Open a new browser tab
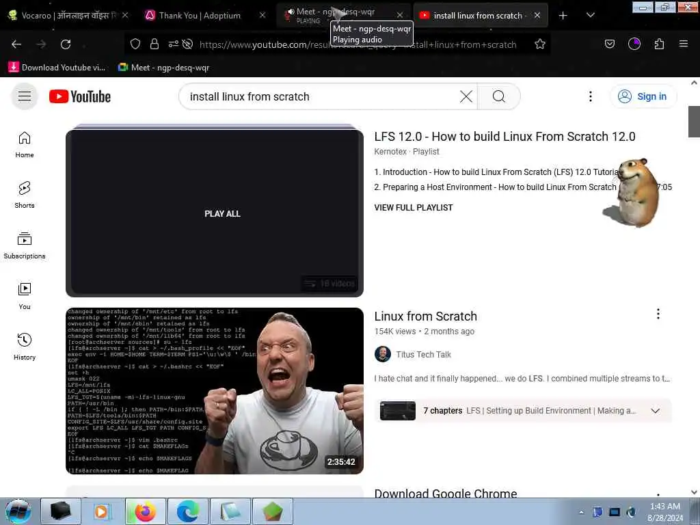Image resolution: width=700 pixels, height=525 pixels. point(563,16)
